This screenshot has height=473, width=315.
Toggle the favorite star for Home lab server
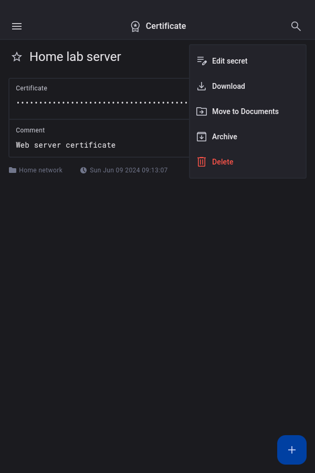coord(17,57)
